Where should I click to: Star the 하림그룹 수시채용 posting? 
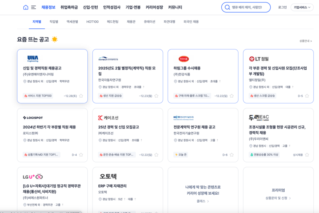click(232, 96)
